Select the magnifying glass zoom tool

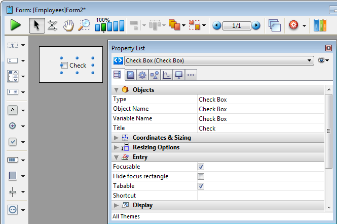84,25
